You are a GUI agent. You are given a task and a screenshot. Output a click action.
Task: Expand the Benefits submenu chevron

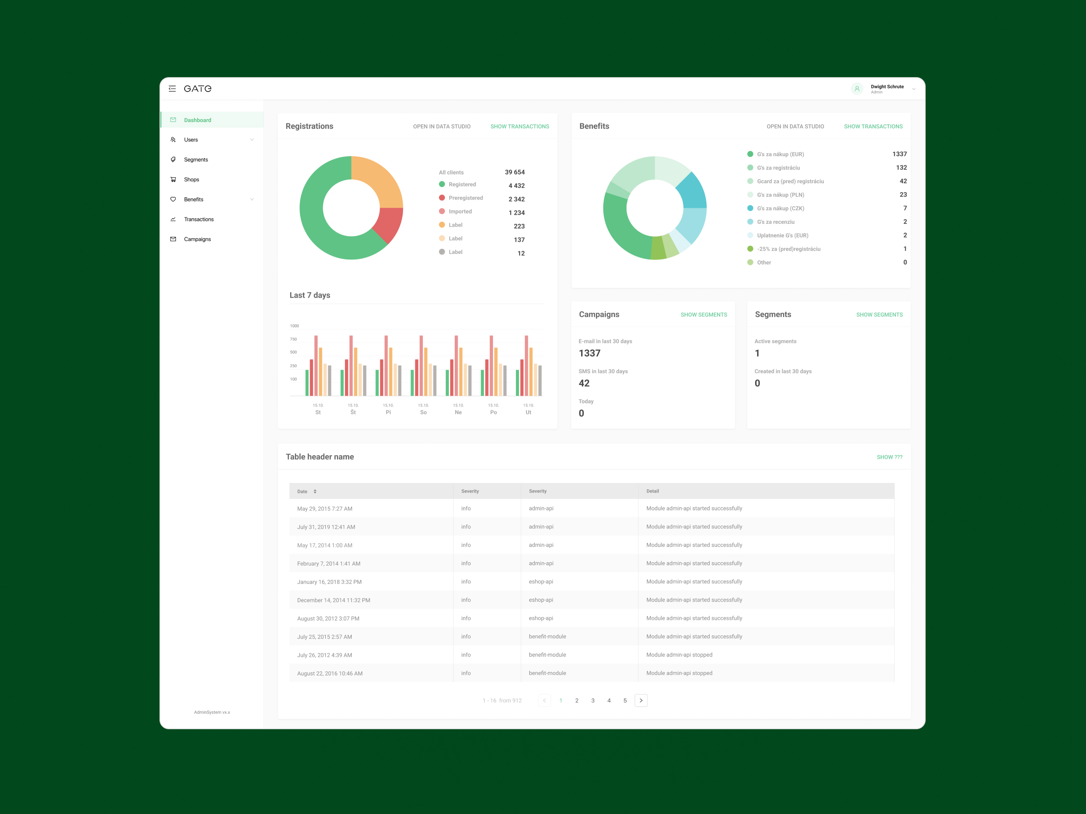coord(252,199)
